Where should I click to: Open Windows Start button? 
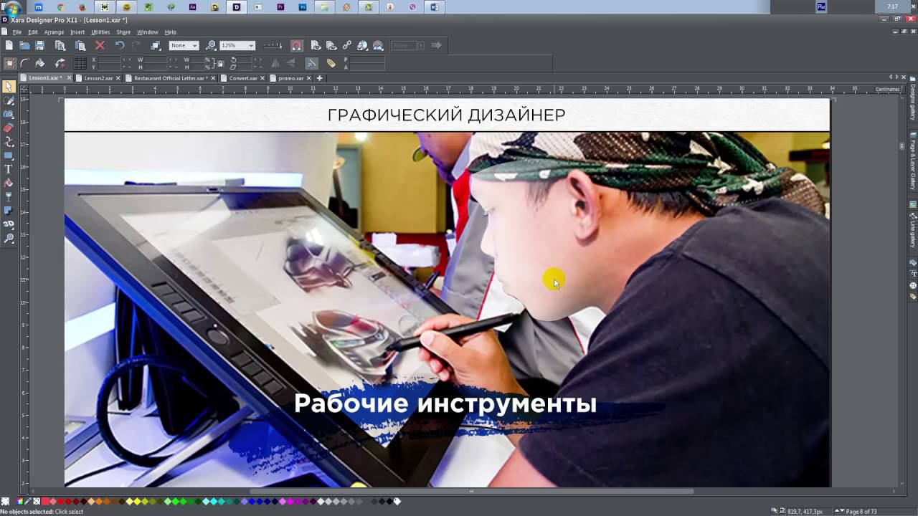12,8
